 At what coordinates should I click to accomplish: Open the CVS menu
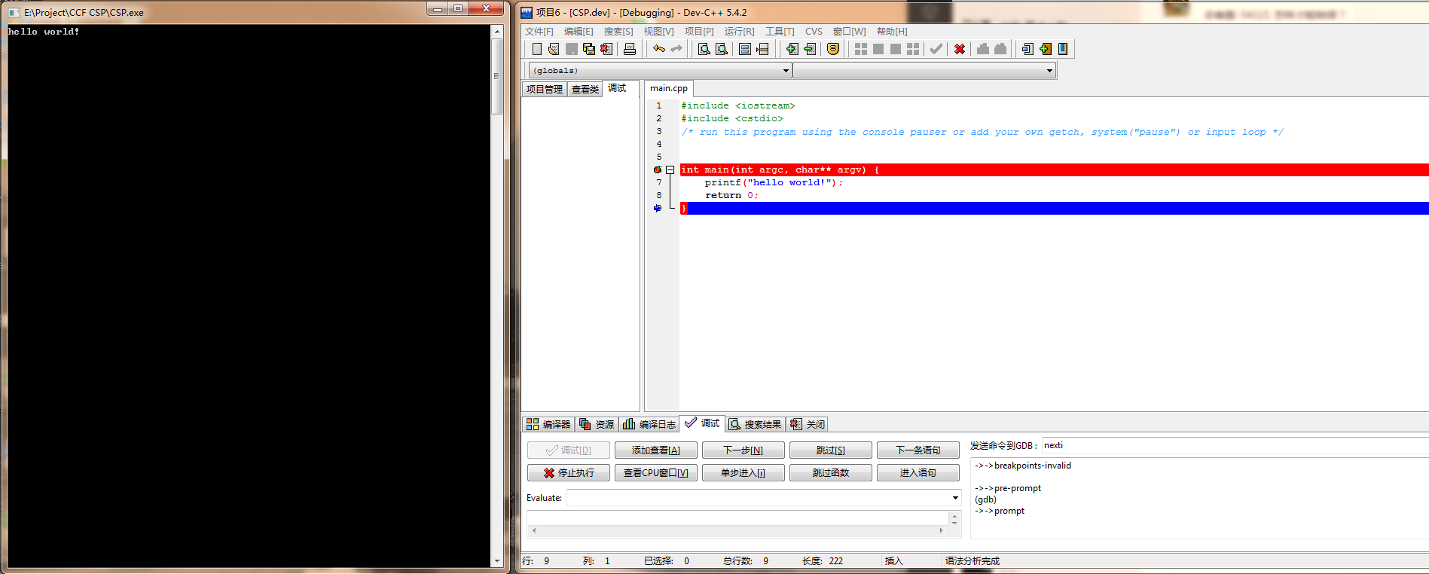[x=814, y=32]
